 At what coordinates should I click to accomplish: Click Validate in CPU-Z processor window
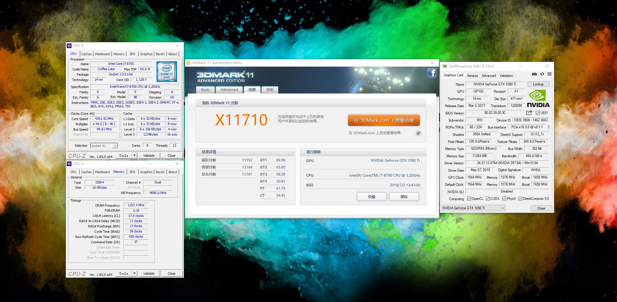point(149,156)
